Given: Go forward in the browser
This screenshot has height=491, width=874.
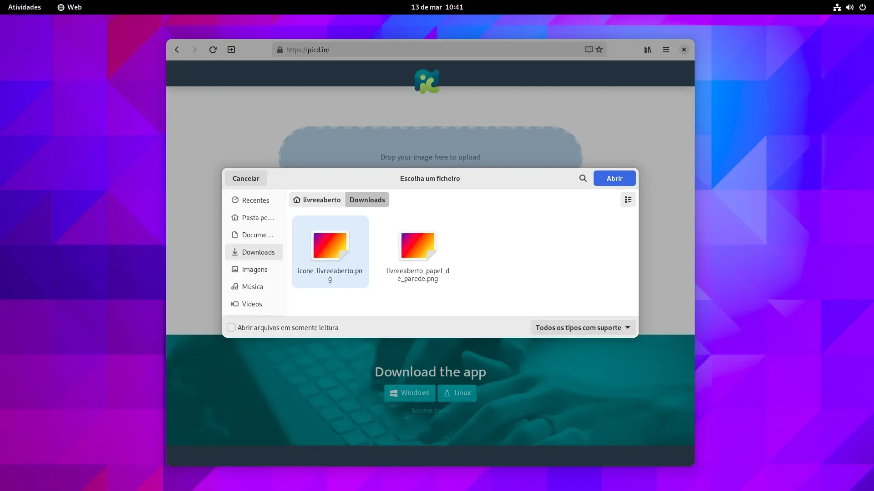Looking at the screenshot, I should tap(194, 50).
